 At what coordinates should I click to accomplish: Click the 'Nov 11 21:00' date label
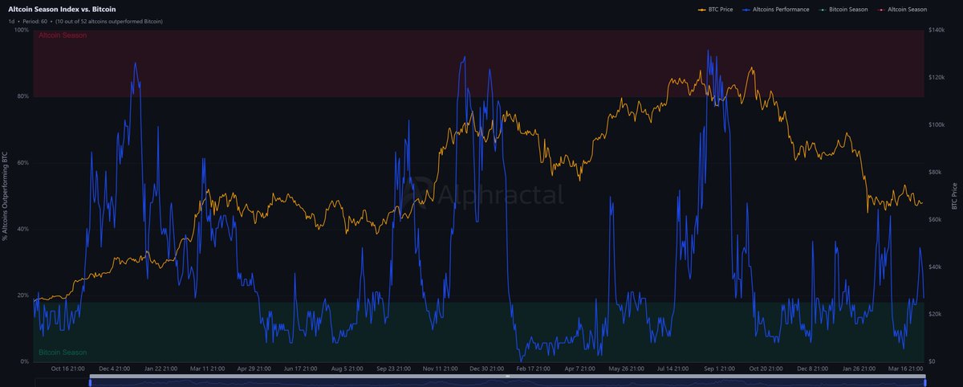[x=441, y=369]
